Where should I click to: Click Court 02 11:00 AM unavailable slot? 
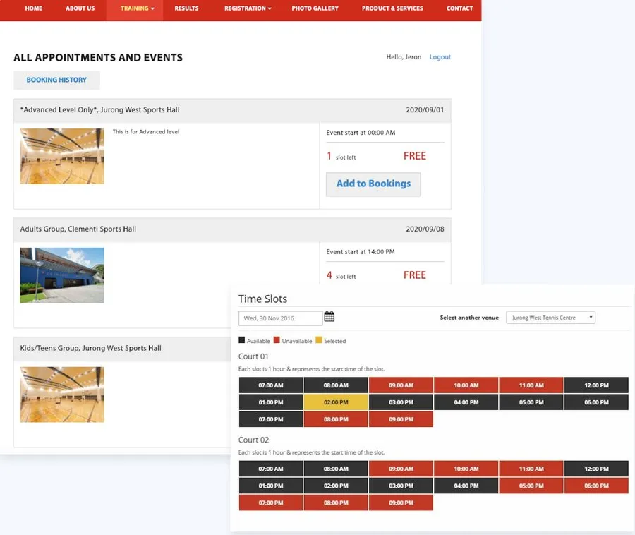(x=531, y=469)
